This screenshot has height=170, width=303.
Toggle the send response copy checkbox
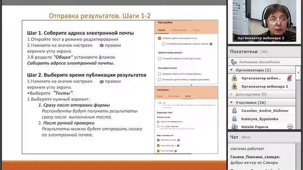(164, 44)
